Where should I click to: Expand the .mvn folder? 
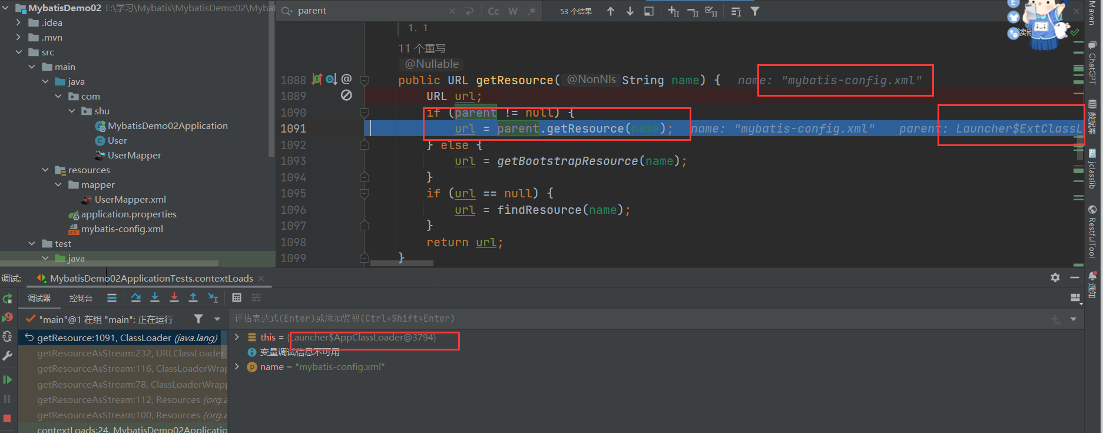point(19,37)
